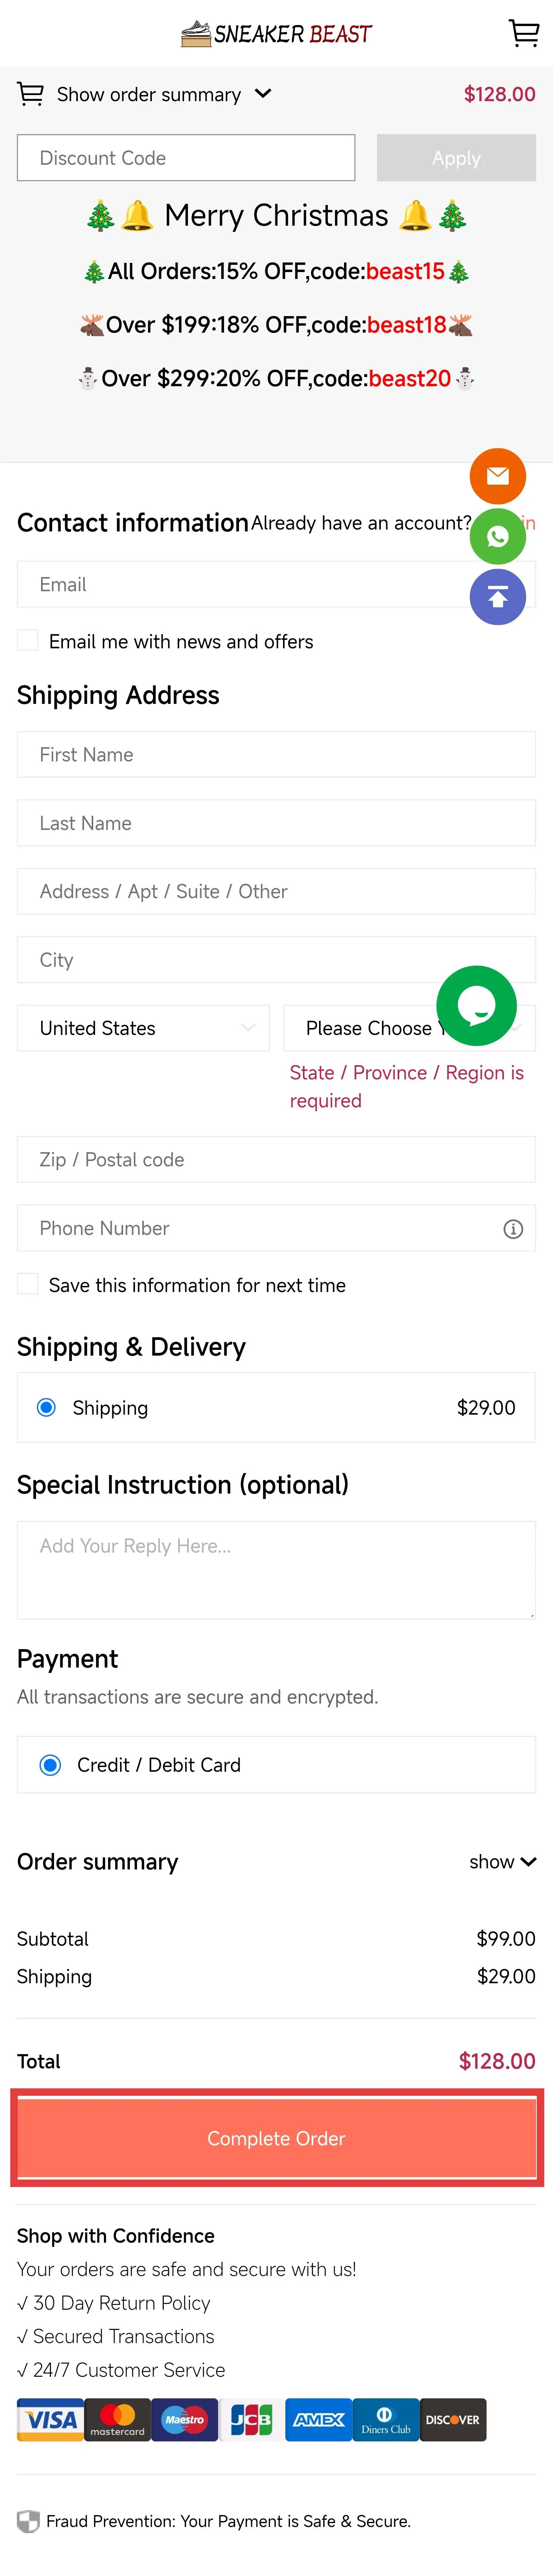Click the Sneaker Beast logo

(276, 34)
